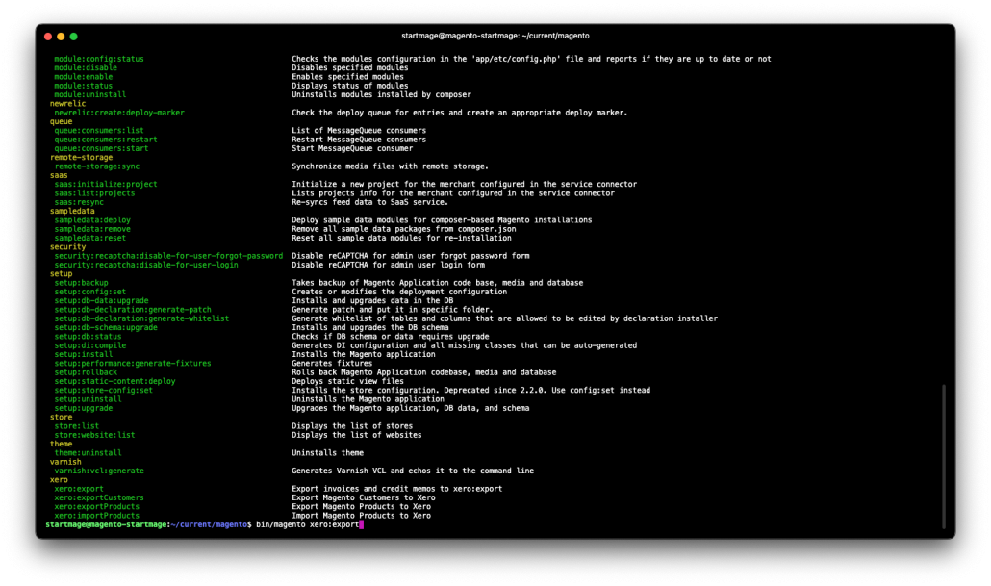
Task: Select 'setup:db:status' command text
Action: [88, 337]
